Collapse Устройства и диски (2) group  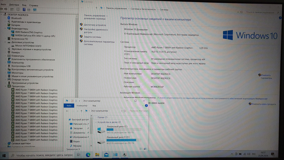coord(96,122)
